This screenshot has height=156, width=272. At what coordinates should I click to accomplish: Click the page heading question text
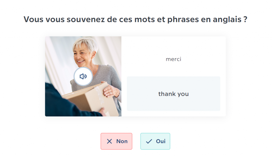point(136,19)
